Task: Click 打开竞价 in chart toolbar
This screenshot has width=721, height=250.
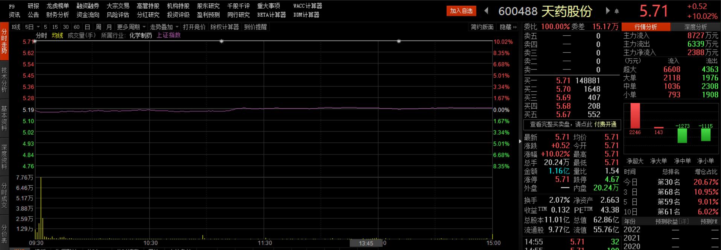Action: click(194, 27)
